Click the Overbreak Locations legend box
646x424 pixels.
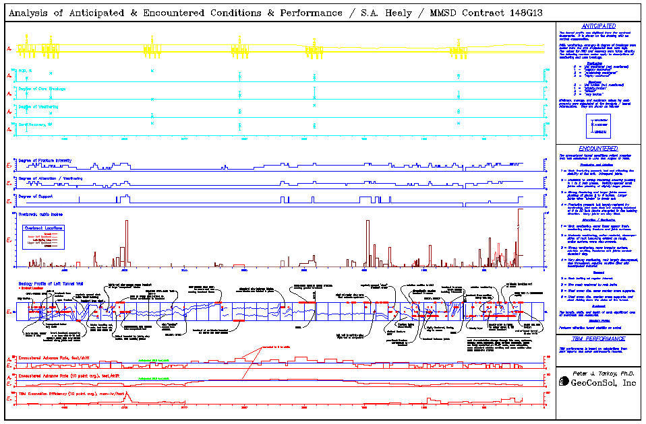[44, 237]
